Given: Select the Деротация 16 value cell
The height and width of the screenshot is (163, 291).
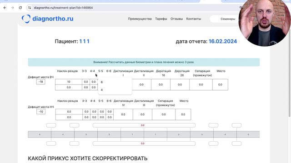Looking at the screenshot, I should pos(161,85).
